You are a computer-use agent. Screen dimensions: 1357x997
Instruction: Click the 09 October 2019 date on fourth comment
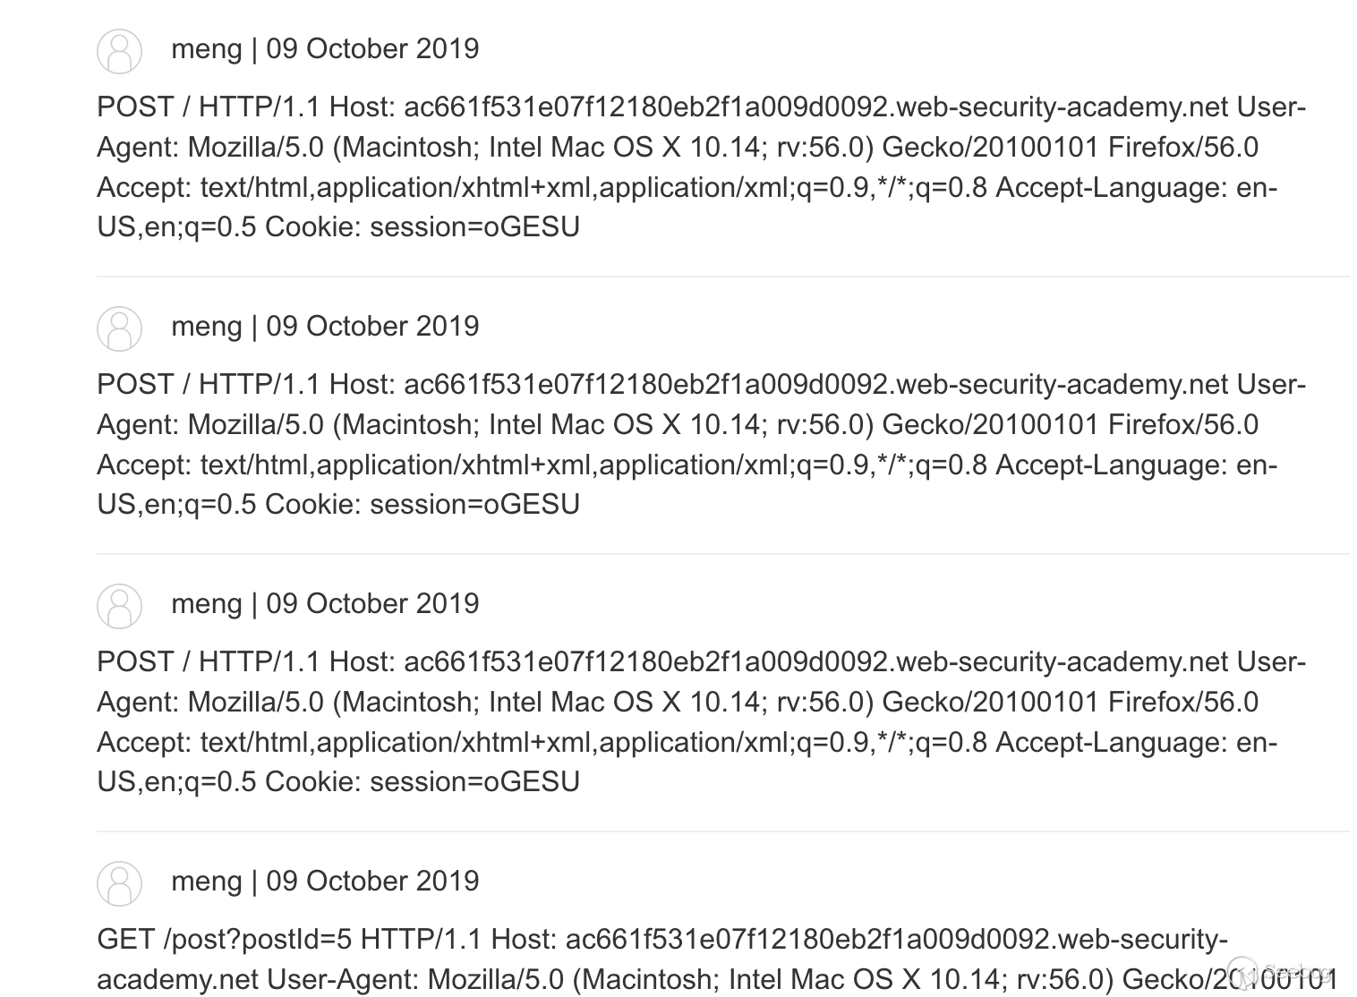click(372, 881)
